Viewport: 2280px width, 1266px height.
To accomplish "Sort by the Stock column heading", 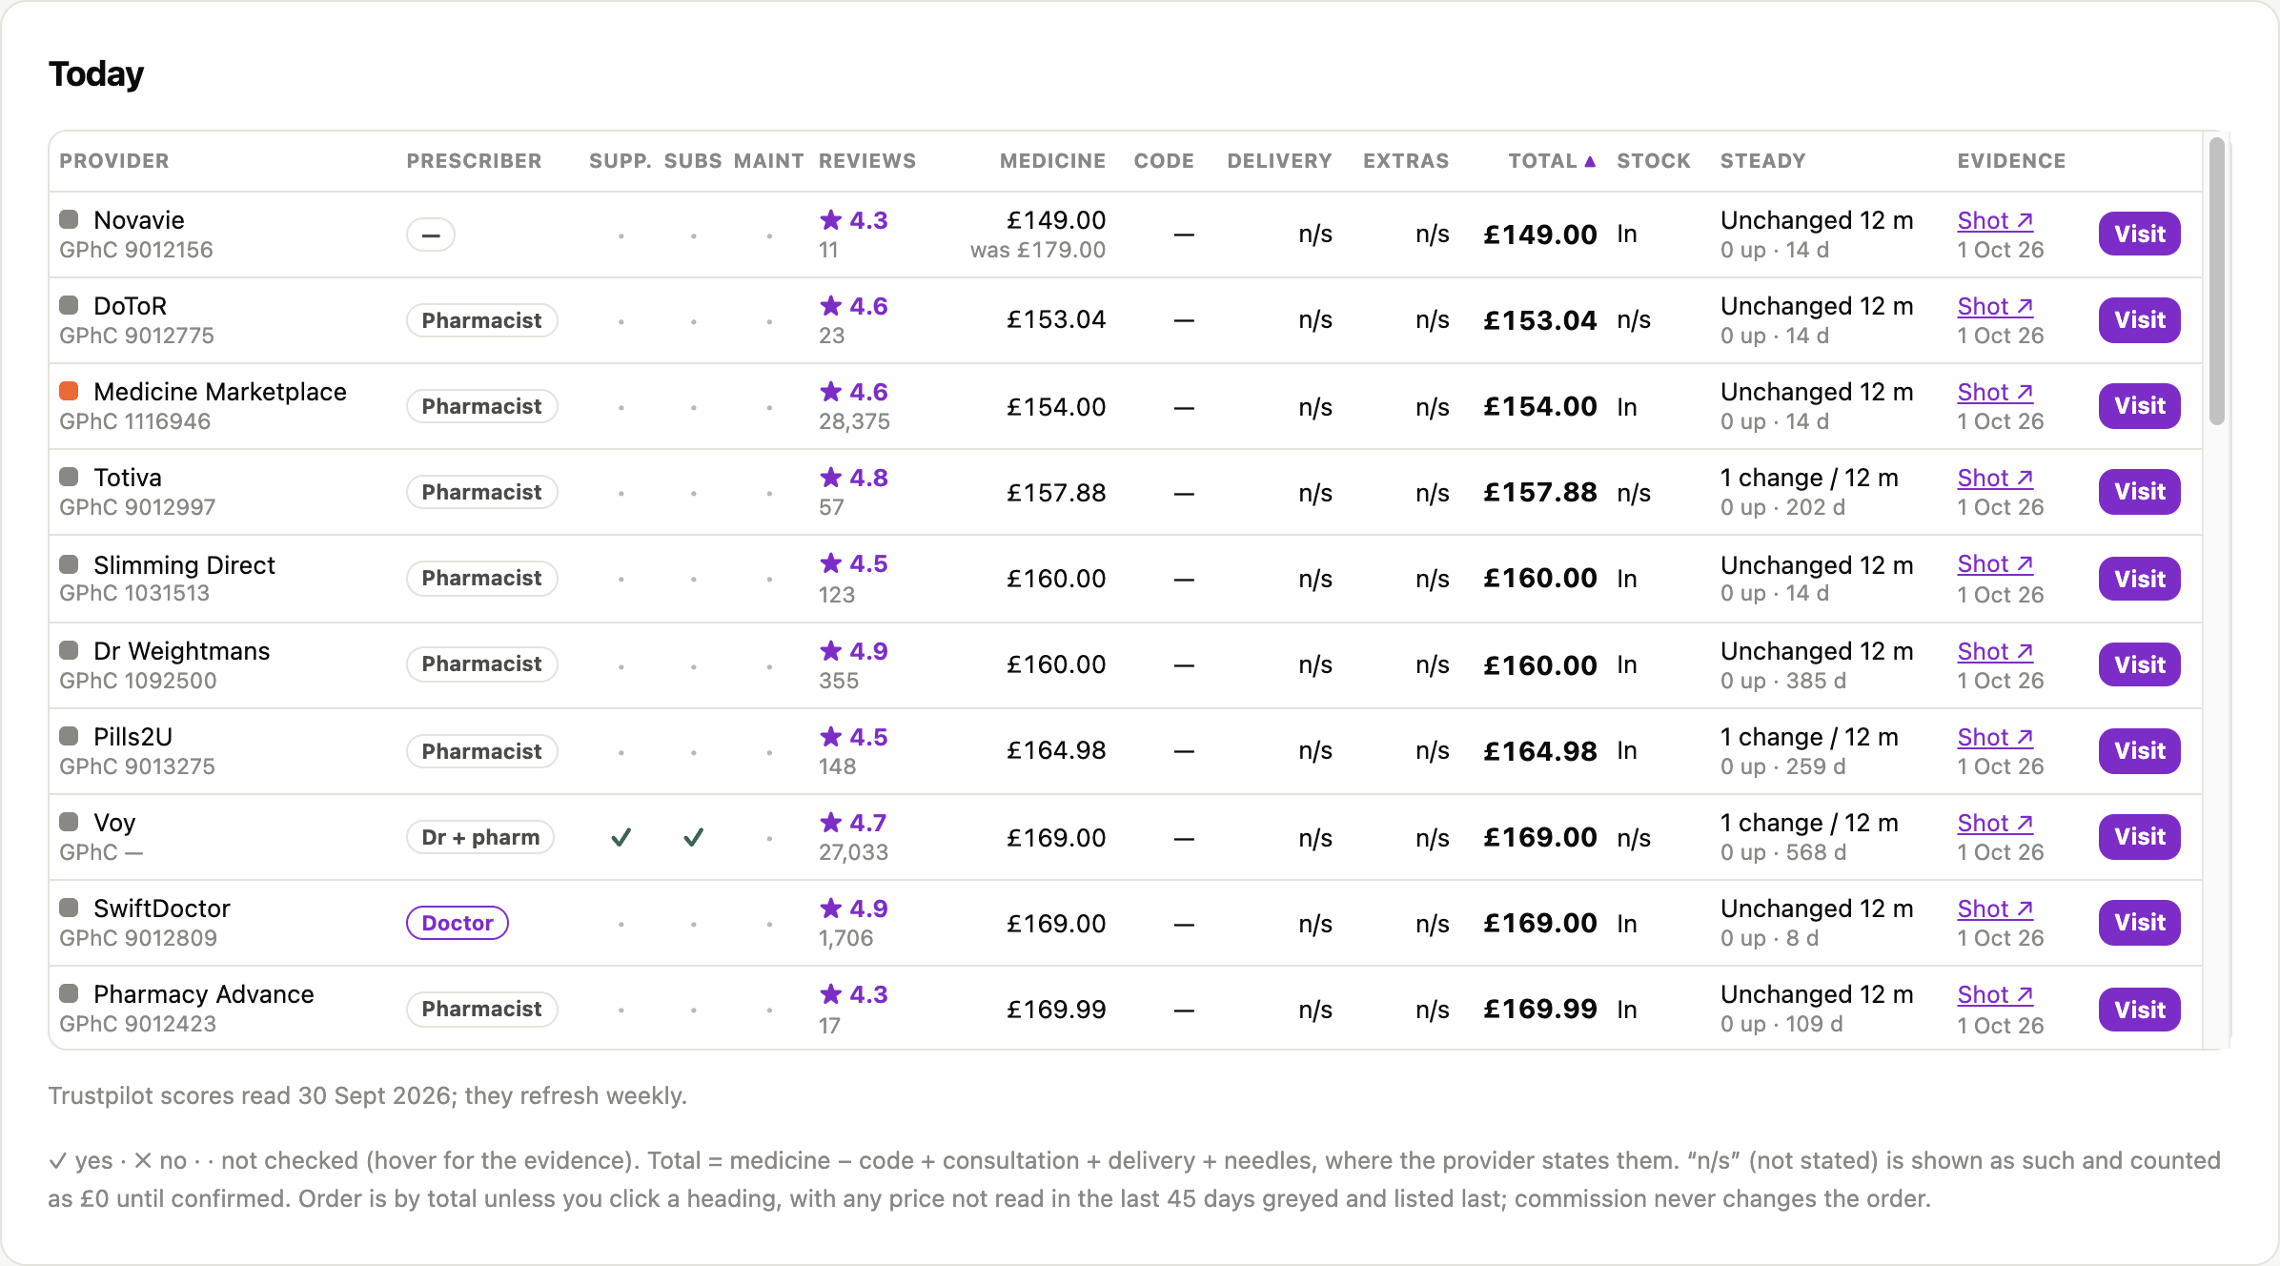I will (1654, 161).
